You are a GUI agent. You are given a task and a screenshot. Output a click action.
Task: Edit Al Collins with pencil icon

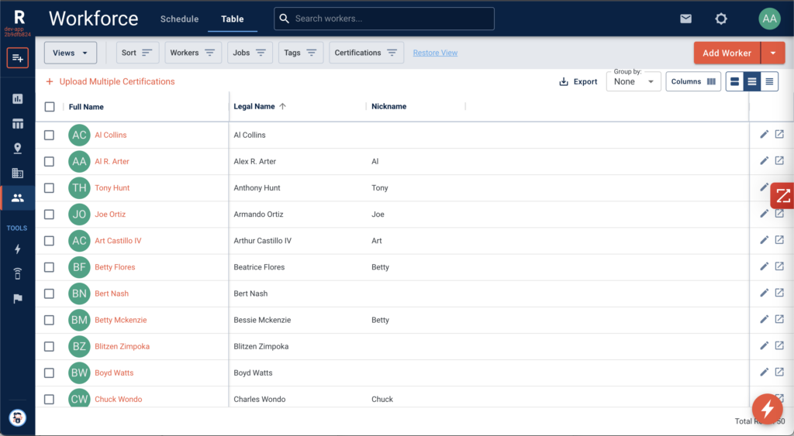(x=764, y=135)
